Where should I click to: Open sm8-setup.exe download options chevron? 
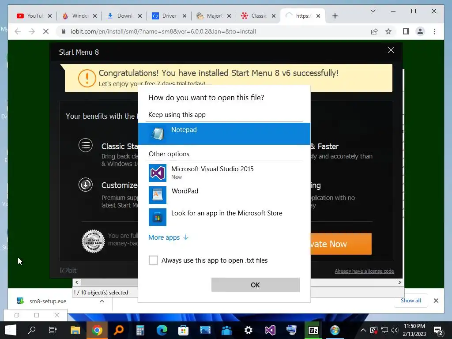coord(102,301)
